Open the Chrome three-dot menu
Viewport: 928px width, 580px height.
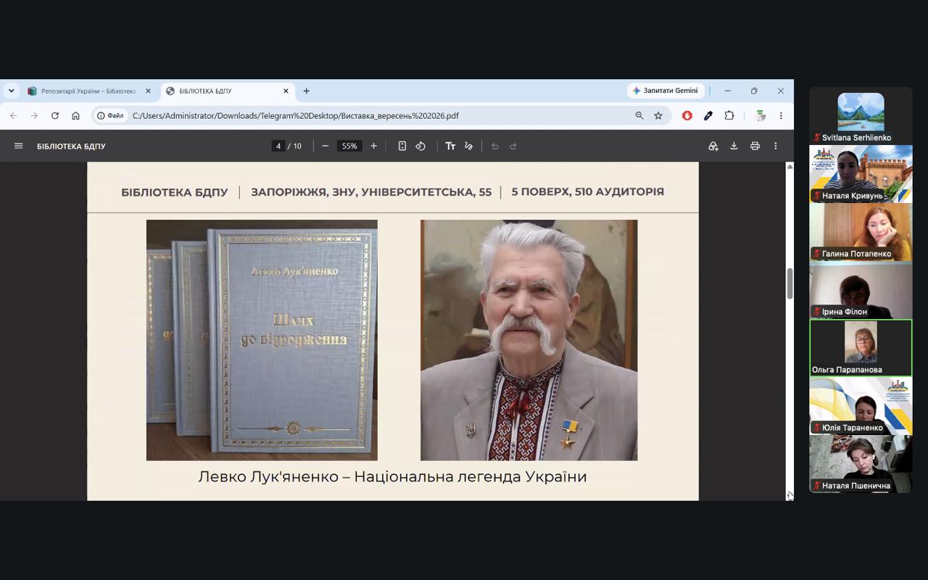tap(781, 115)
